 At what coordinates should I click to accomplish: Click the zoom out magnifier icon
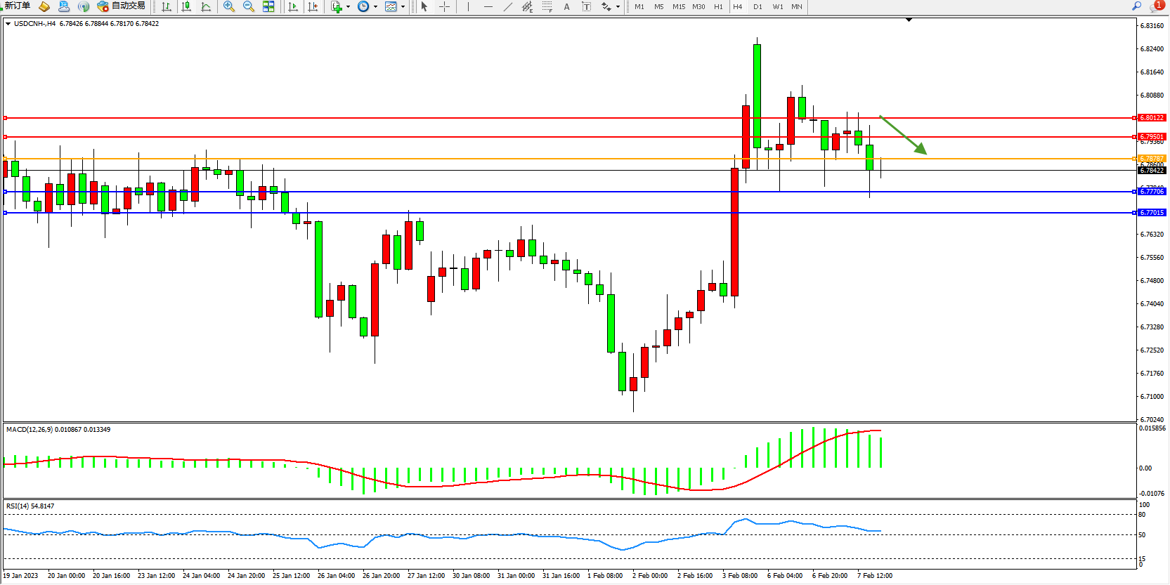click(x=248, y=6)
